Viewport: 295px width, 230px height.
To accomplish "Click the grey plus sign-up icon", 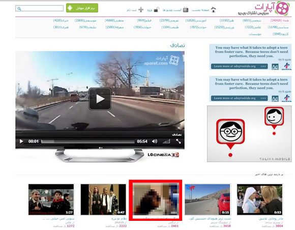I will click(141, 10).
